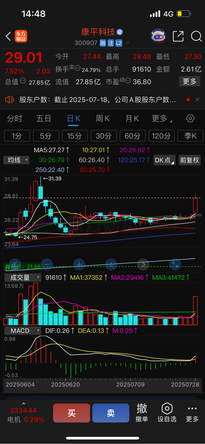
Task: Open the 成交量 indicator dropdown
Action: click(x=23, y=278)
